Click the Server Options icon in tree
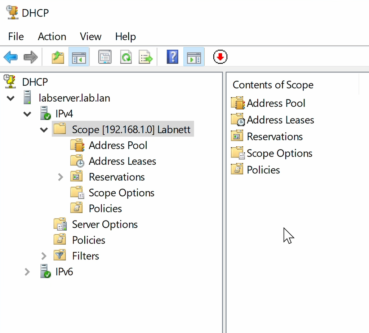The width and height of the screenshot is (369, 333). click(60, 224)
